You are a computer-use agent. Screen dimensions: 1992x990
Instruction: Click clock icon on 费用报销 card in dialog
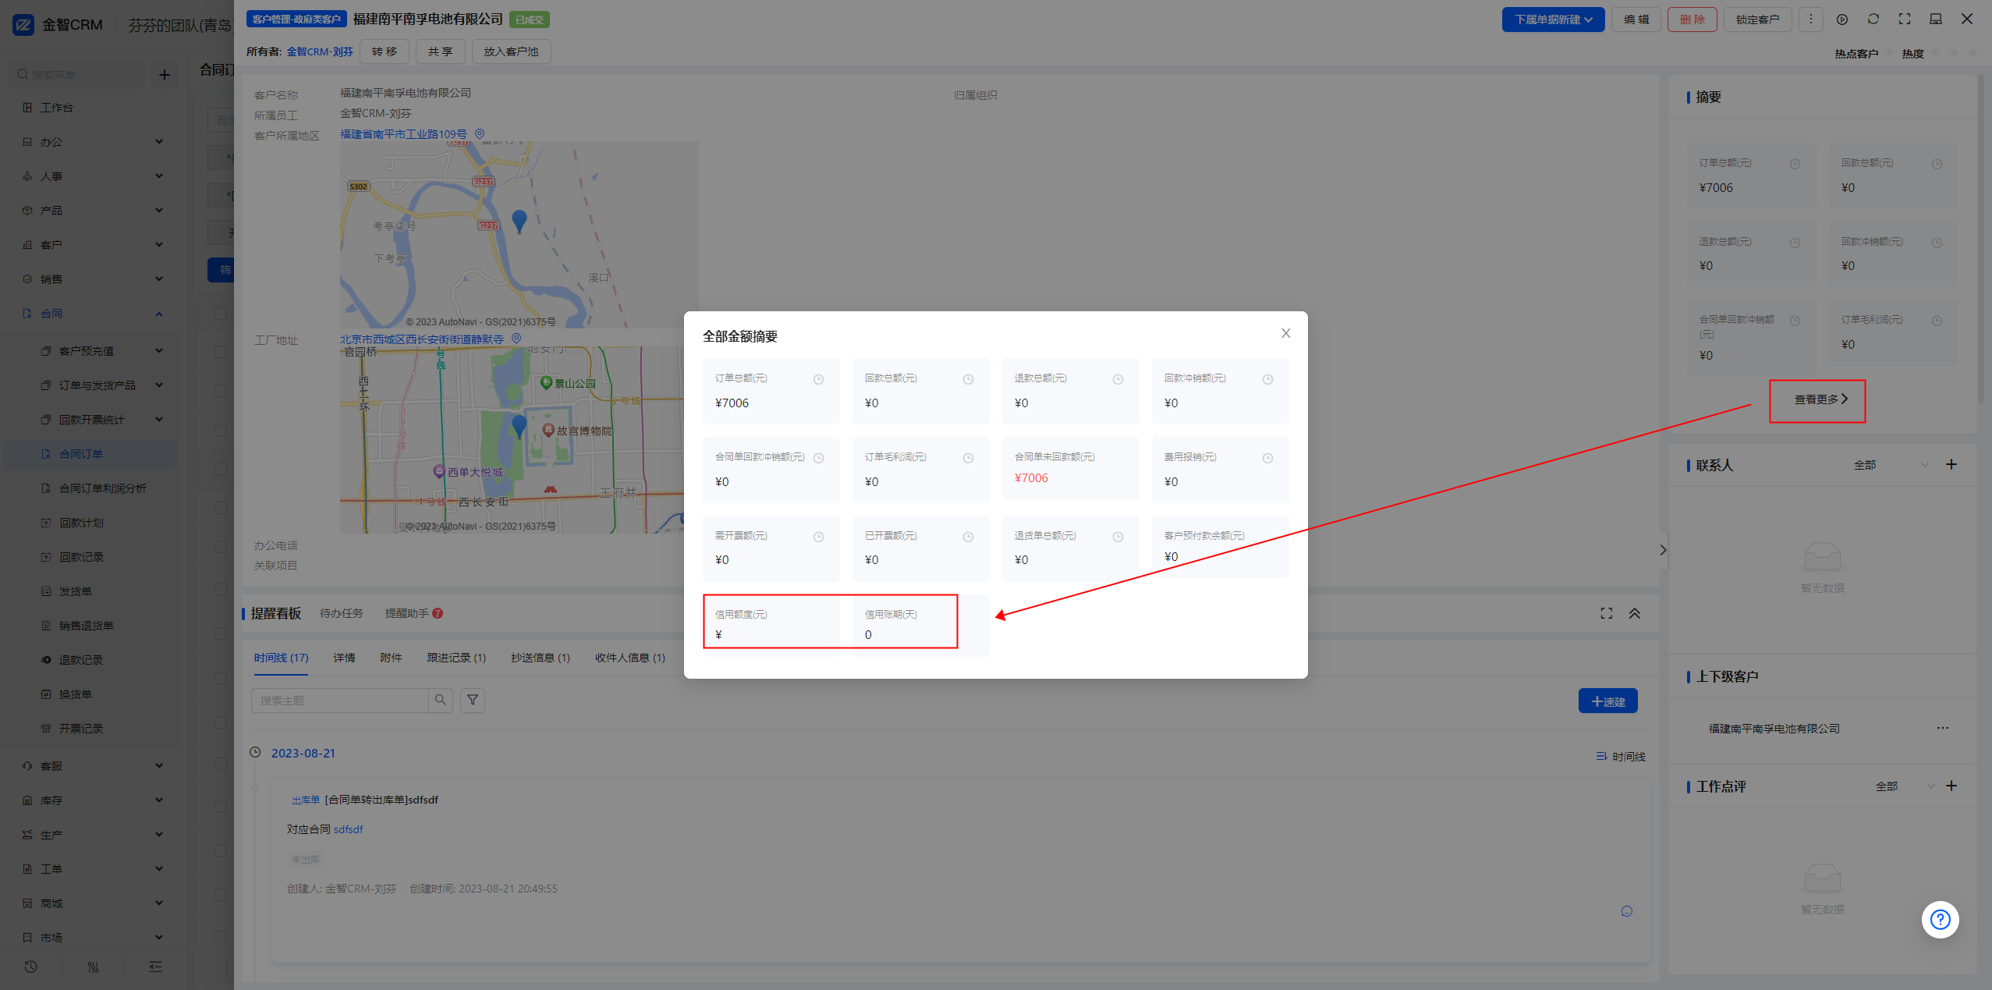(x=1267, y=458)
